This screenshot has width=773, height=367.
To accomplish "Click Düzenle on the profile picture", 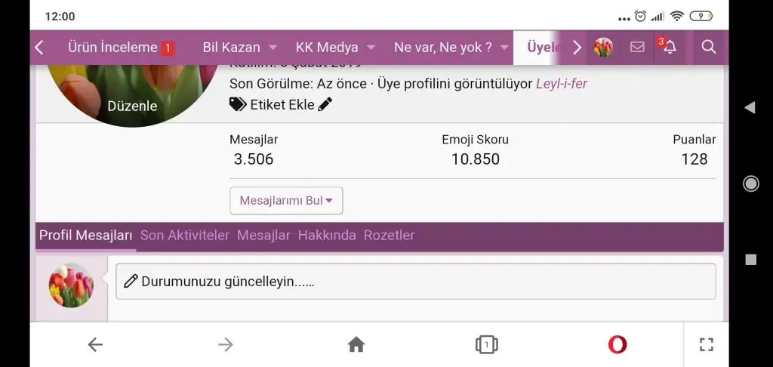I will click(132, 106).
